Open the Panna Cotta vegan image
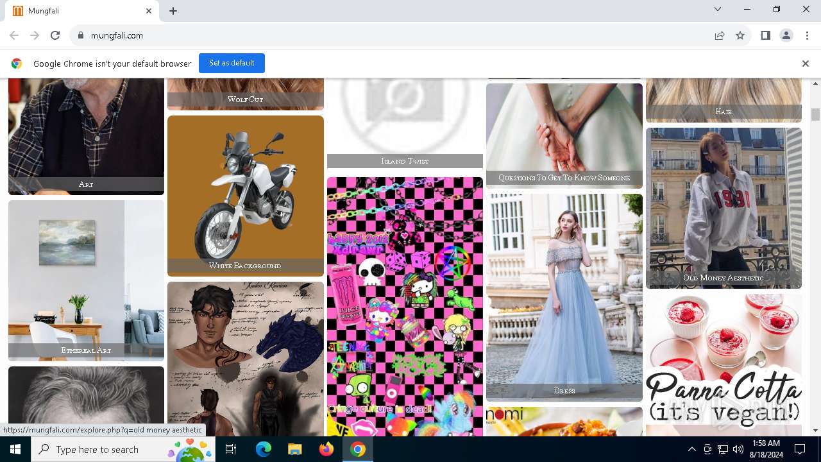 point(724,365)
